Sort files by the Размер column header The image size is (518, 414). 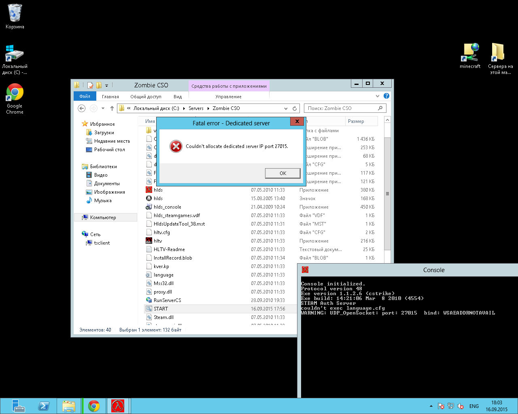pyautogui.click(x=361, y=121)
